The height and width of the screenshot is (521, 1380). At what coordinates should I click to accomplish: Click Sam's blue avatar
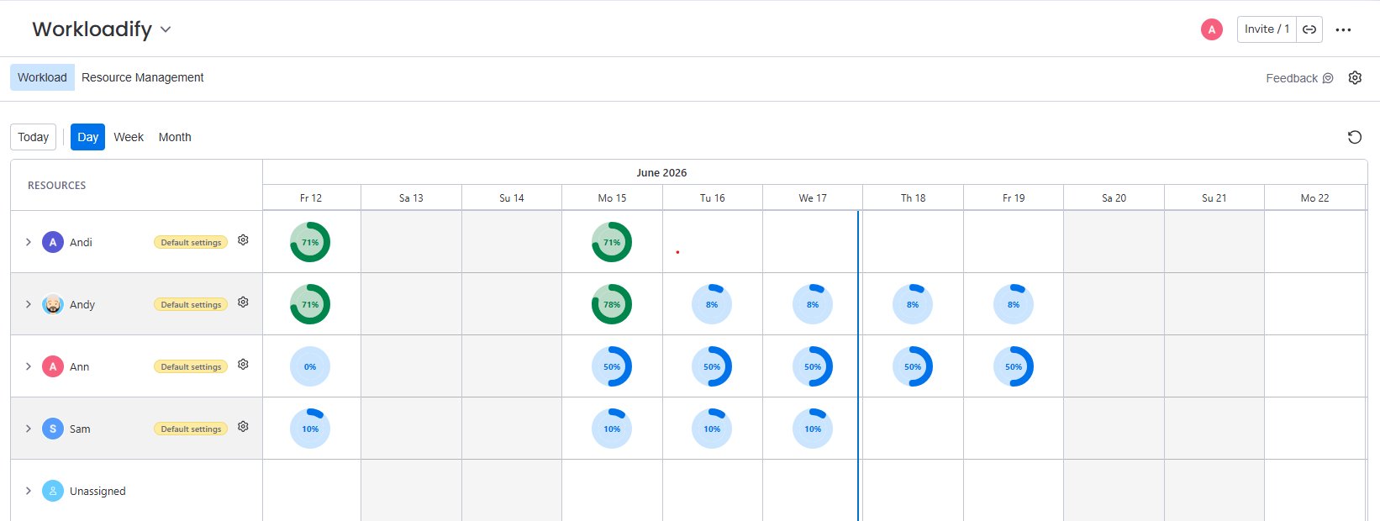53,429
